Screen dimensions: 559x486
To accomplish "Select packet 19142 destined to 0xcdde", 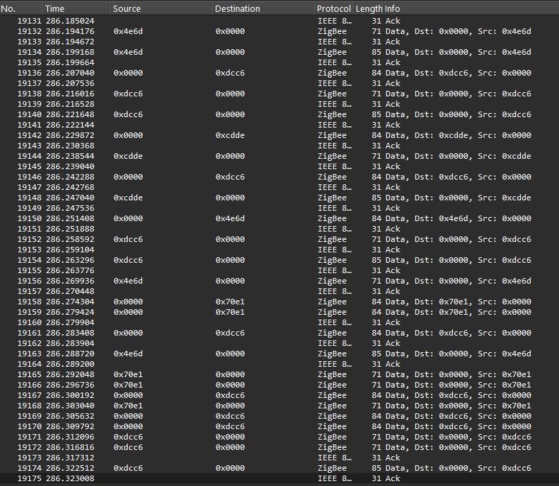I will pos(279,135).
